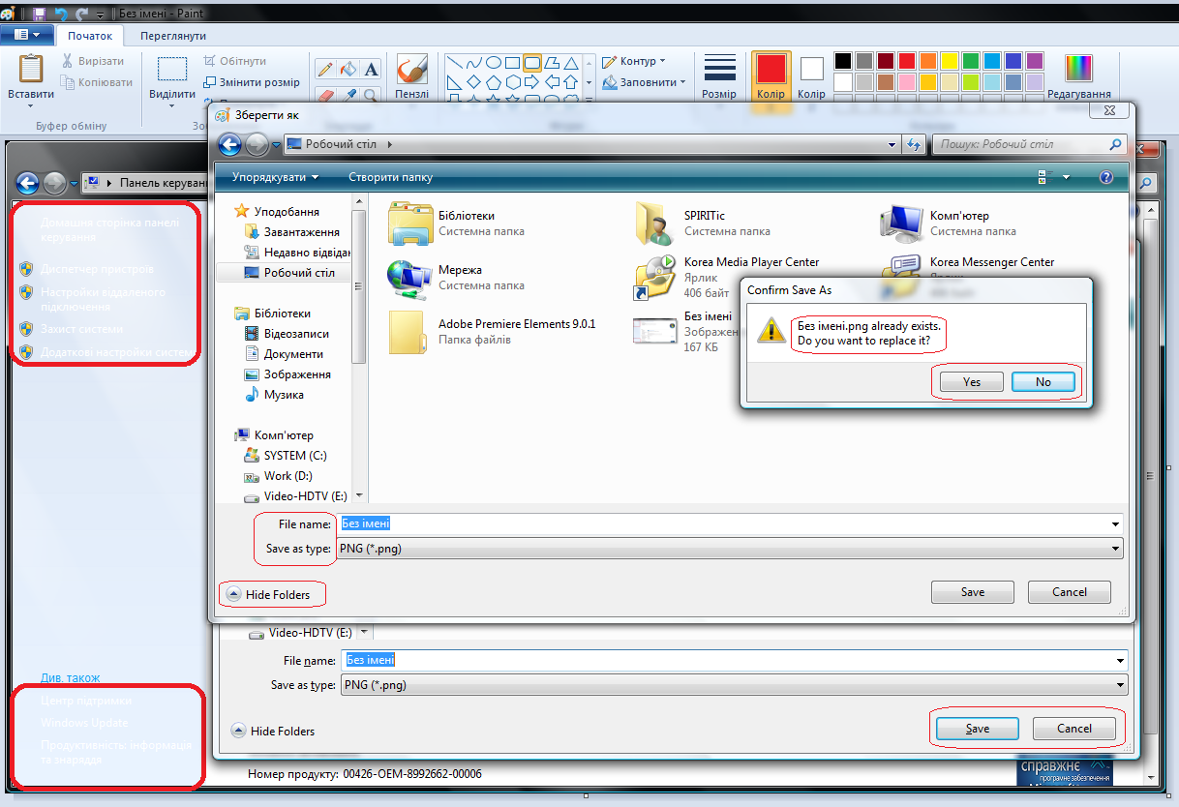Open the Paint application menu button
The height and width of the screenshot is (807, 1179).
tap(27, 35)
